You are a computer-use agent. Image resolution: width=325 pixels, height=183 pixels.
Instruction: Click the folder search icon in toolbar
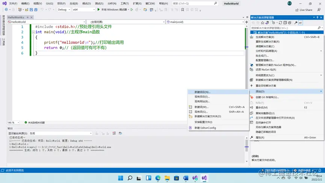coord(145,9)
